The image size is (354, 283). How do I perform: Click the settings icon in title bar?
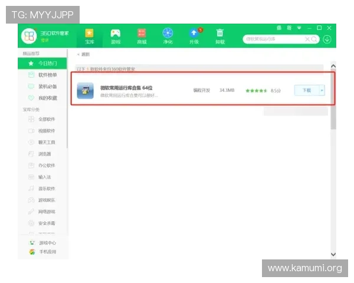[289, 28]
